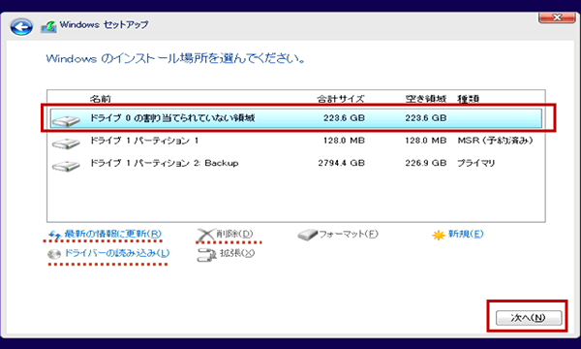Click the Windows Setup title icon
Viewport: 581px width, 349px height.
[48, 26]
